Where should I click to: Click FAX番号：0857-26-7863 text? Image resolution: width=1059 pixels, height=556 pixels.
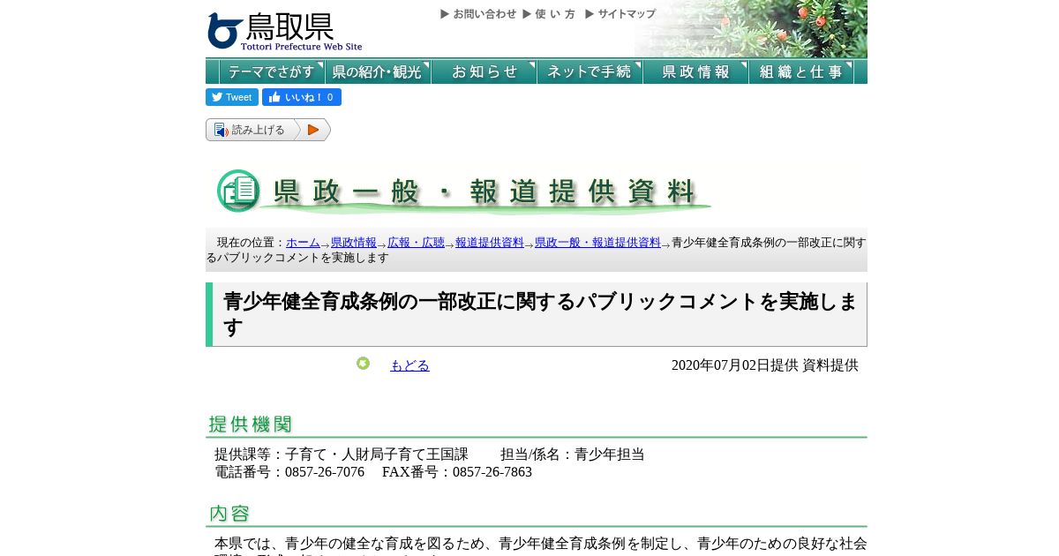point(457,472)
